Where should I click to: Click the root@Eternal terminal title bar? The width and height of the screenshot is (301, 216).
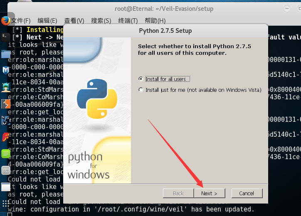click(164, 9)
